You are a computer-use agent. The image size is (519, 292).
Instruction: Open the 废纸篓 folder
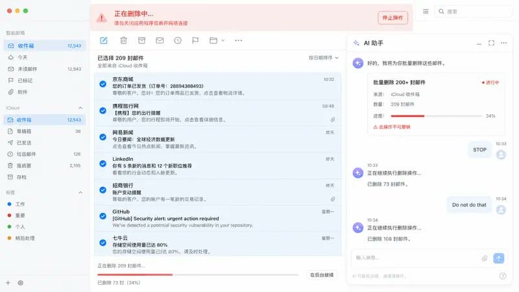point(44,165)
